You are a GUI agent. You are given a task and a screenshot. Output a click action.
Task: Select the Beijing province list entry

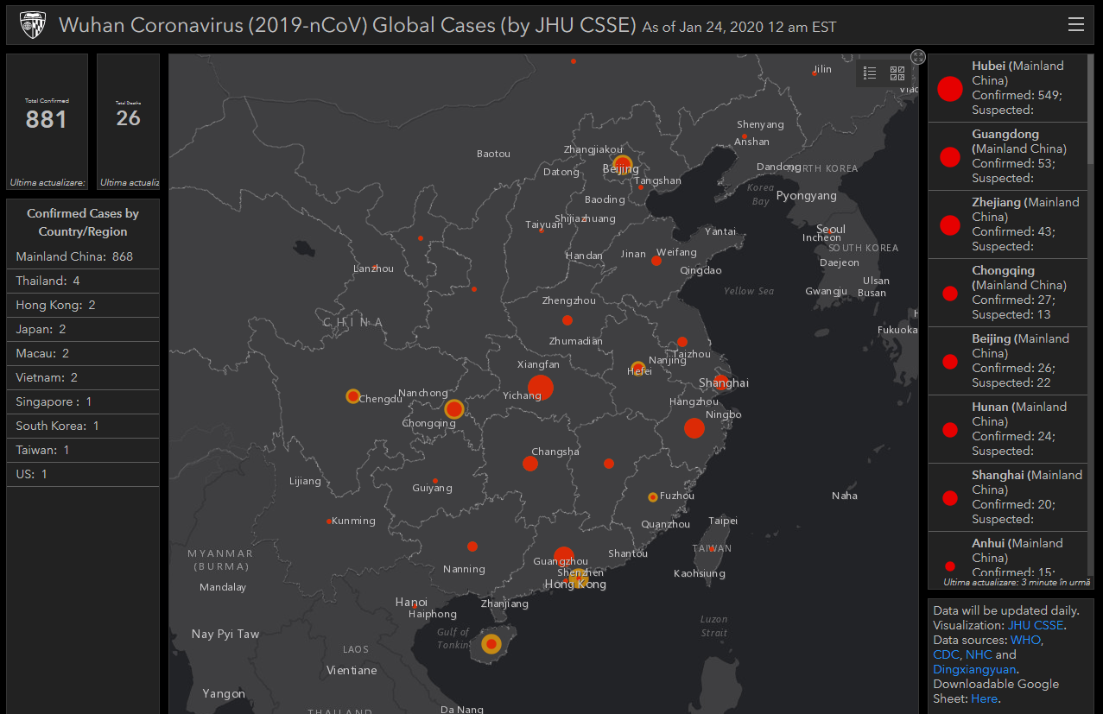point(1008,361)
